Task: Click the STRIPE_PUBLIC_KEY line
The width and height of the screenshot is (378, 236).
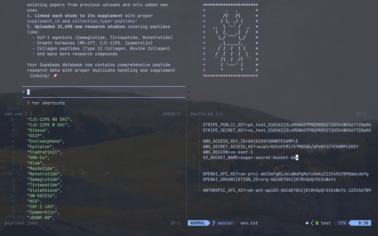Action: coord(287,125)
